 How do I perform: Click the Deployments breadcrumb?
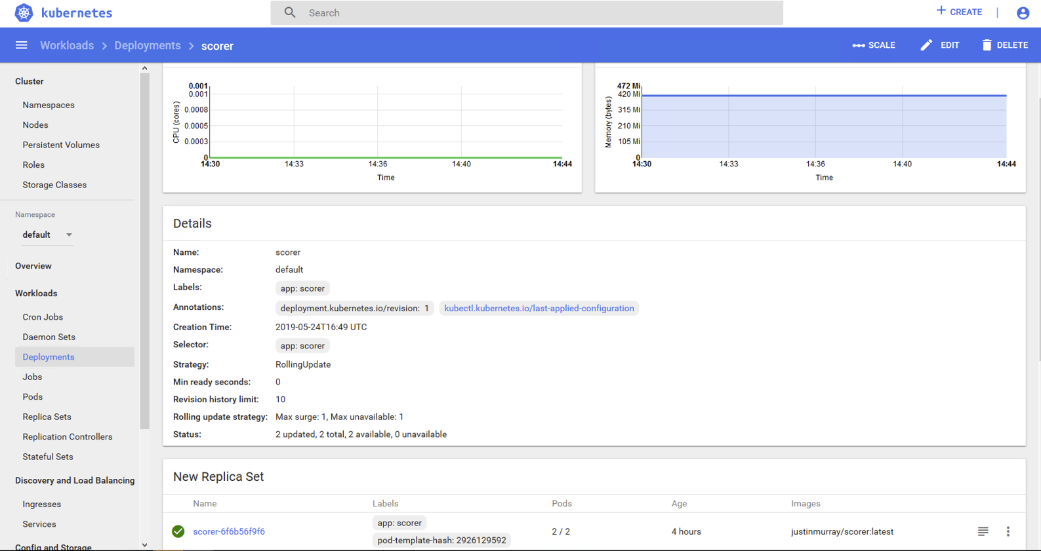[147, 45]
